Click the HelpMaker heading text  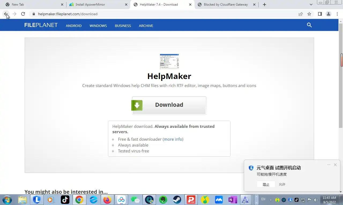point(169,76)
